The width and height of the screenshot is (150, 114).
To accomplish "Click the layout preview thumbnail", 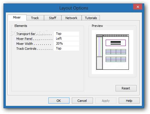I will 112,52.
